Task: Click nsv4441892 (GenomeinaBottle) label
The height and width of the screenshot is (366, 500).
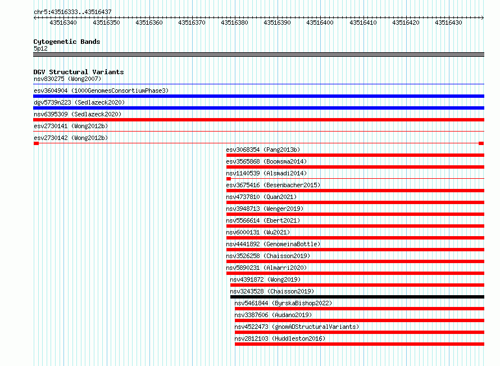Action: click(273, 244)
